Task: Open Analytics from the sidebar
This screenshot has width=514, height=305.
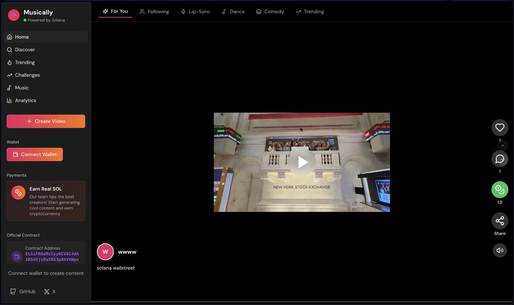Action: pos(27,100)
